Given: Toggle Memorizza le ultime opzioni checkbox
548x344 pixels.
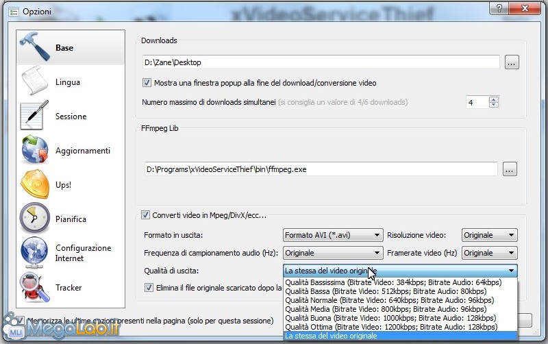Looking at the screenshot, I should point(21,320).
